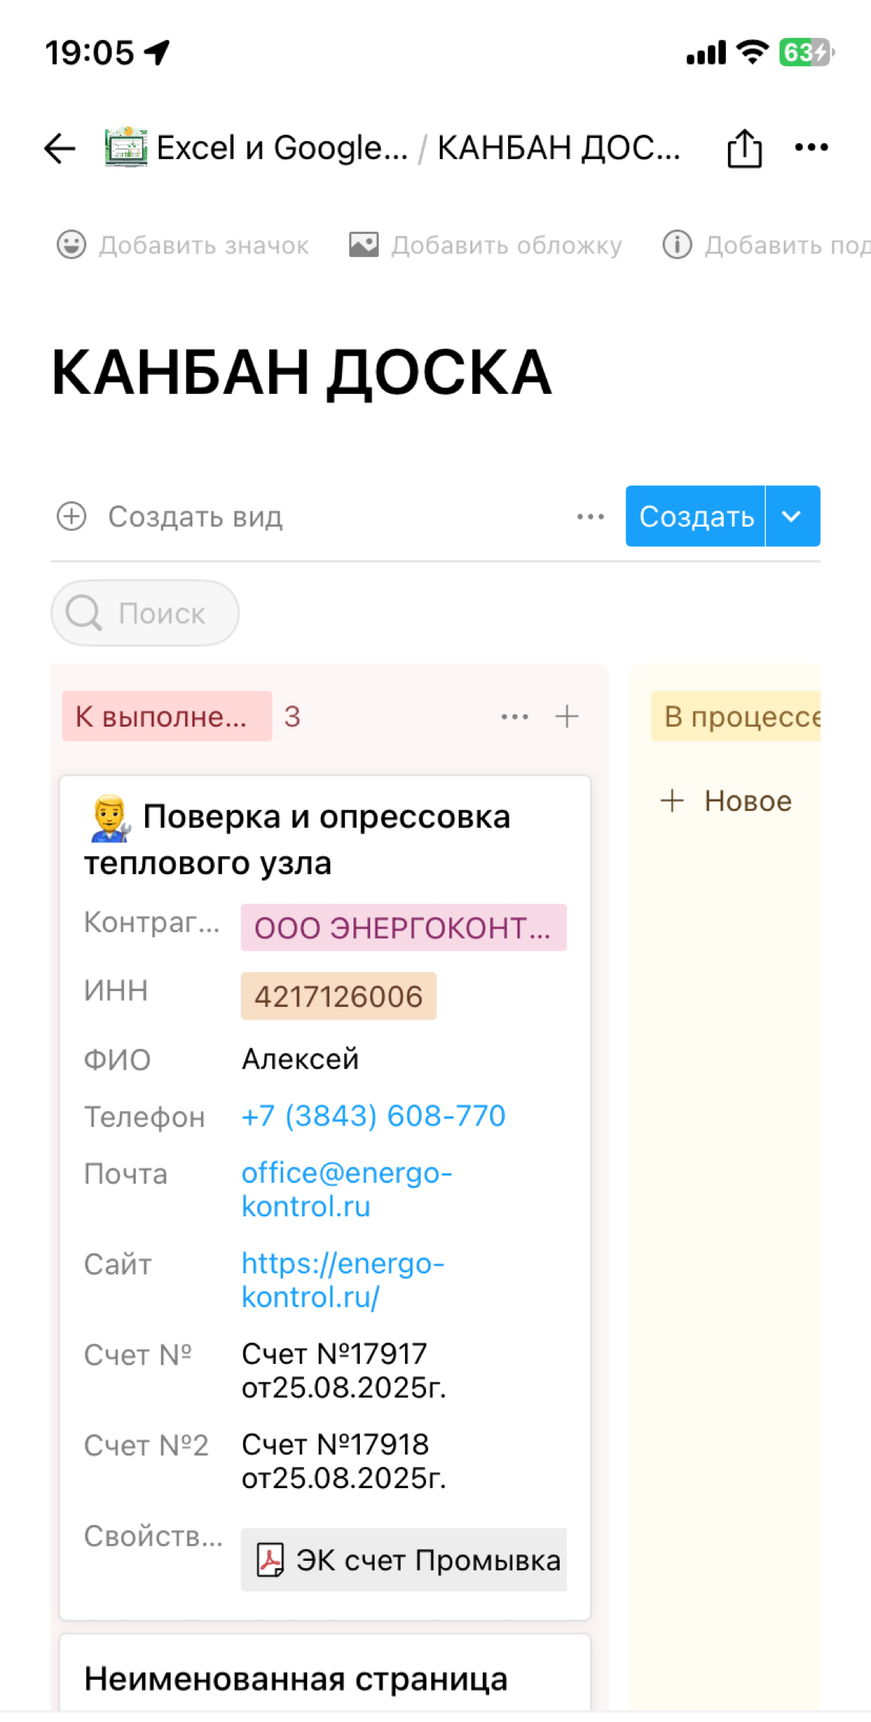Click plus icon on К выполне... column header

[566, 716]
